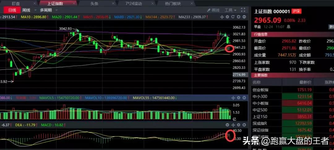Click the MAVOL55 volume average label
This screenshot has width=334, height=150.
pyautogui.click(x=155, y=98)
